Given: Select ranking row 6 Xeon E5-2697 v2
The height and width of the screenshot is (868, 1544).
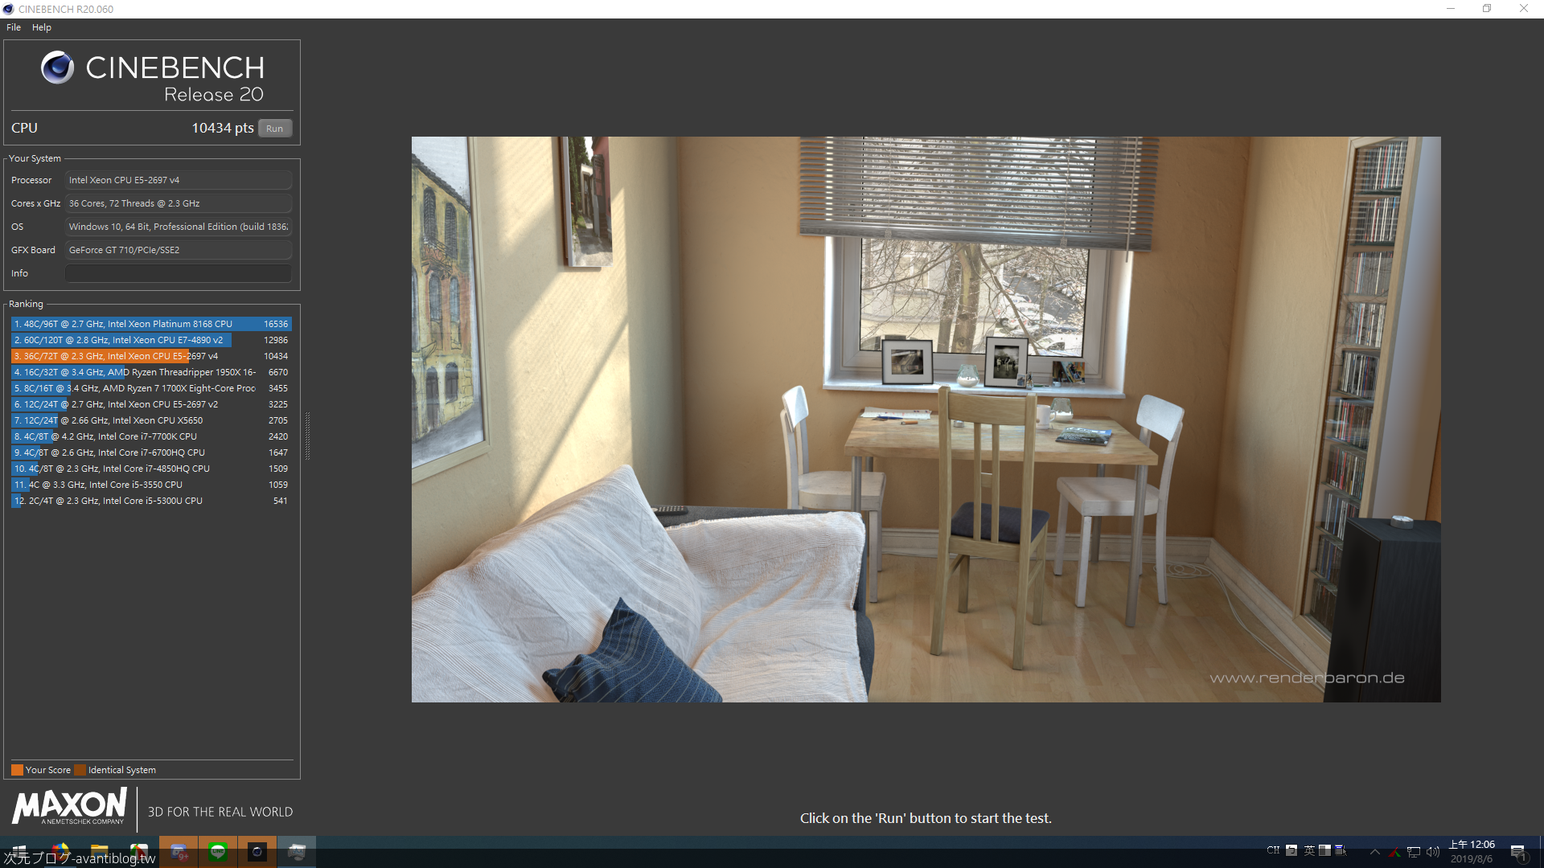Looking at the screenshot, I should tap(151, 404).
